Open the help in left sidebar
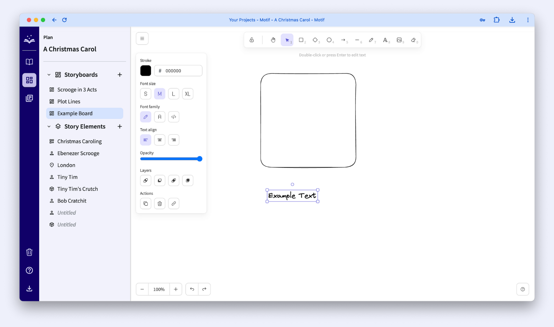554x327 pixels. coord(29,270)
